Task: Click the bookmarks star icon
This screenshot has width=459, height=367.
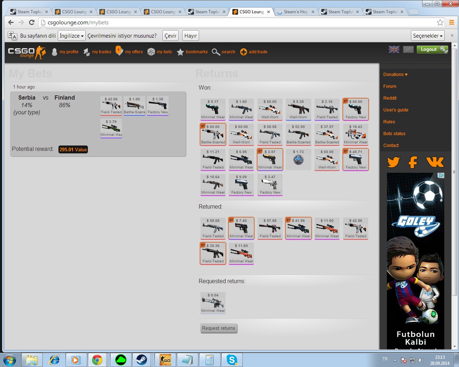Action: (x=180, y=52)
